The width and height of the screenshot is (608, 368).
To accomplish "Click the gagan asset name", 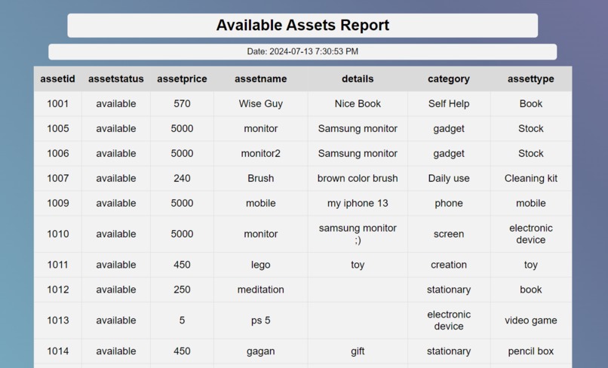I will [260, 351].
